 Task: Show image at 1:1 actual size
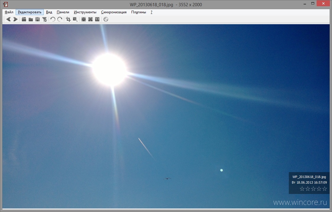pyautogui.click(x=97, y=19)
